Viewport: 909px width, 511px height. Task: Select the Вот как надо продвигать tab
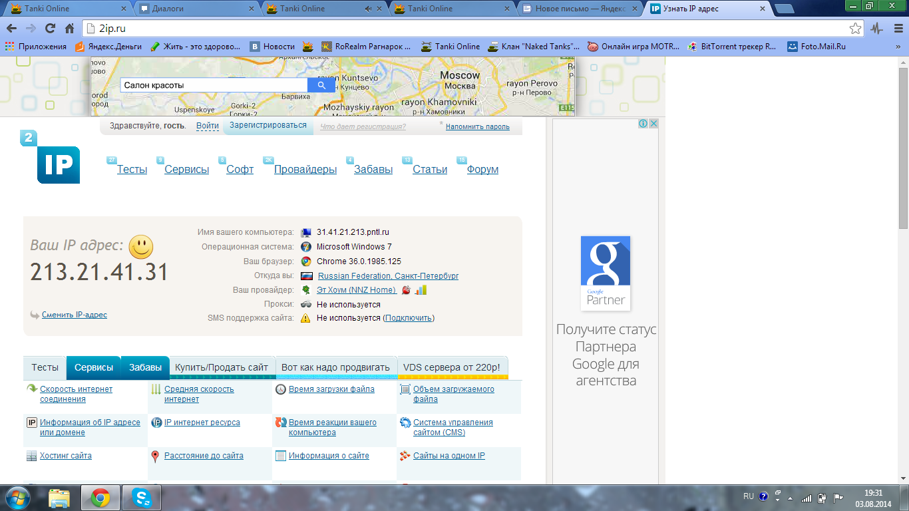point(336,367)
